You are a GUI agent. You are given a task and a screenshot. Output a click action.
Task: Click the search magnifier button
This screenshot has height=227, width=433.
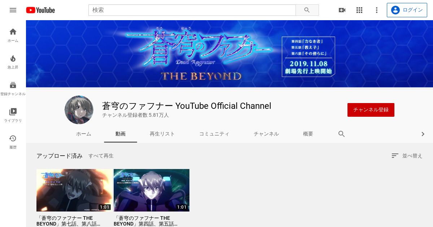point(307,10)
